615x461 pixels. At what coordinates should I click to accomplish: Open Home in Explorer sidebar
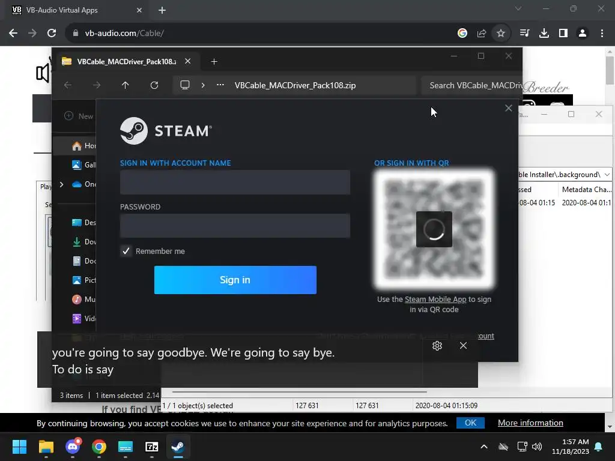coord(84,146)
